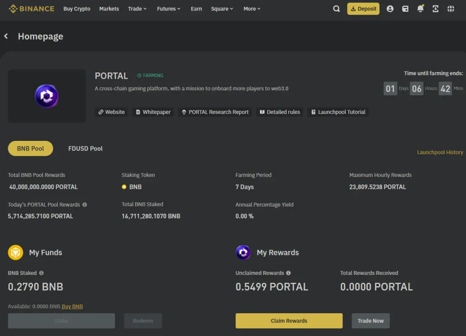Click info icon beside Today's PORTAL Pool Rewards
The image size is (466, 336).
(x=85, y=205)
